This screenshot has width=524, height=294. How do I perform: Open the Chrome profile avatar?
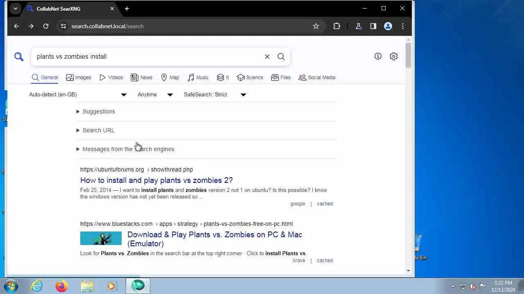(388, 26)
